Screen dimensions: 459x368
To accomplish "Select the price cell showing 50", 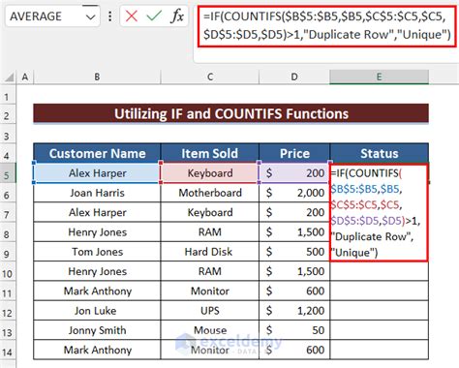I will pos(294,330).
